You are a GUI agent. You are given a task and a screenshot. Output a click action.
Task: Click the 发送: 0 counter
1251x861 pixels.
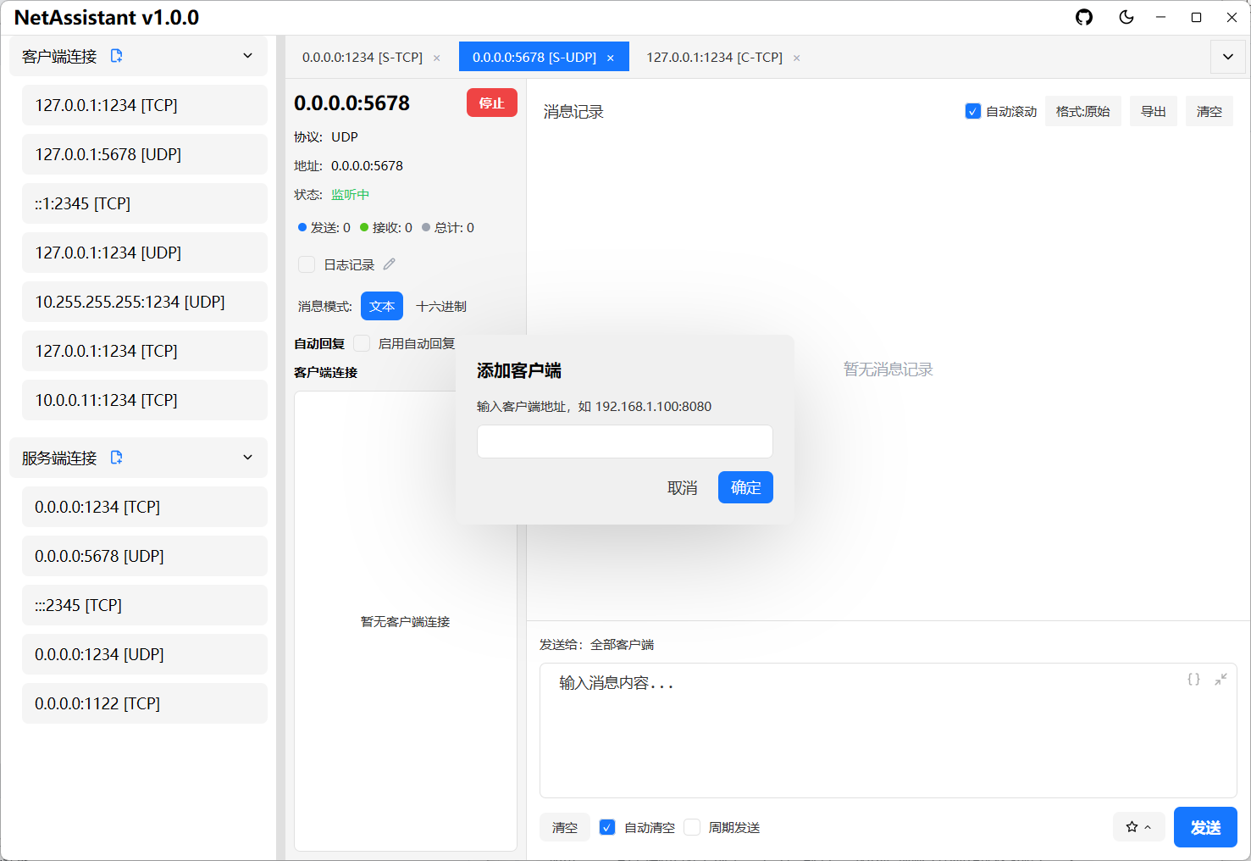[x=324, y=228]
